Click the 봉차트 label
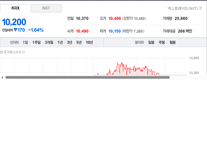The width and height of the screenshot is (207, 145). tap(139, 42)
